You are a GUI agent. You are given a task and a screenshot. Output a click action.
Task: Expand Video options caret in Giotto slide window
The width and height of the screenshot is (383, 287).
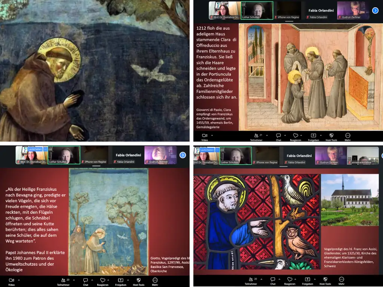[19, 280]
